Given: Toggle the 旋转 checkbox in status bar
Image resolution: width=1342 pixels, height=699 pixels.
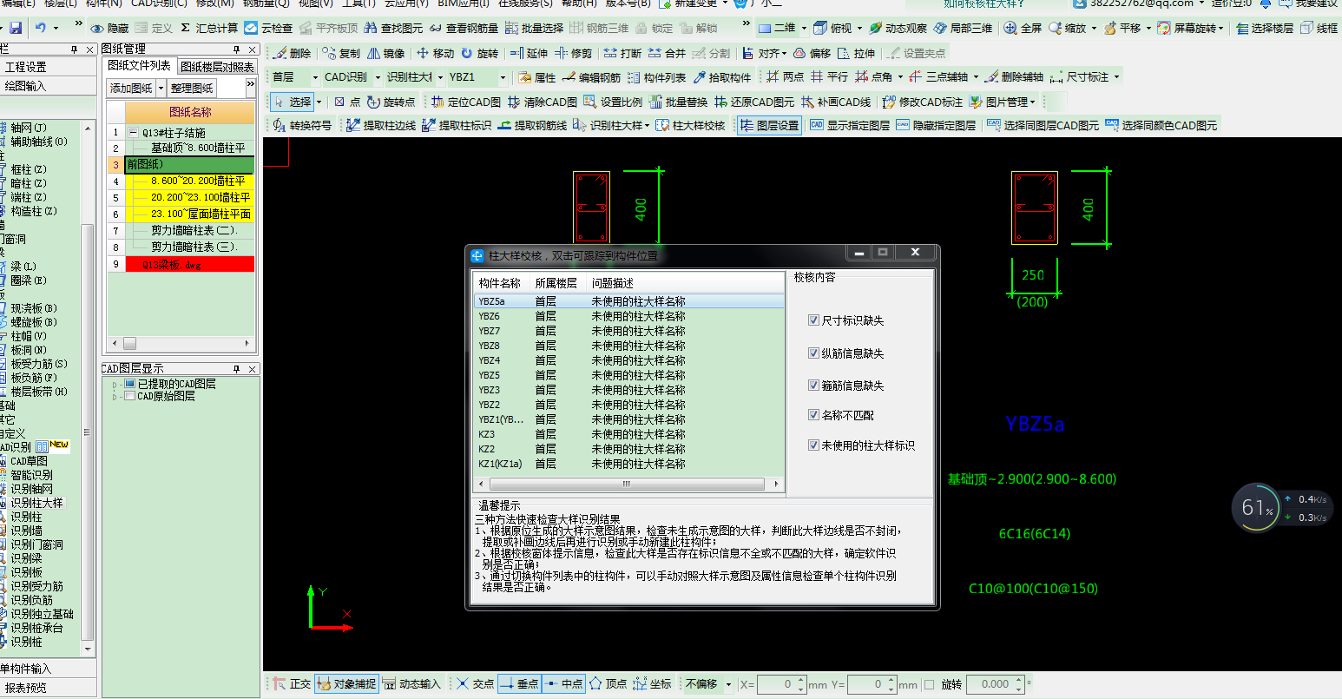Looking at the screenshot, I should [x=930, y=684].
